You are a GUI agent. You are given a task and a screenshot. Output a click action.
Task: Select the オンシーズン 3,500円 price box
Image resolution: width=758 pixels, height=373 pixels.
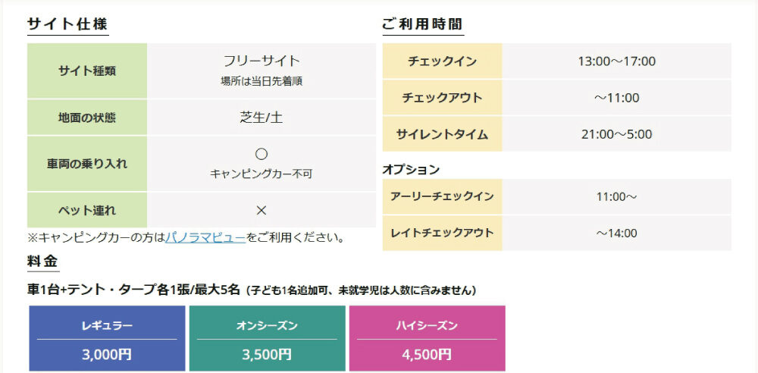(x=267, y=338)
